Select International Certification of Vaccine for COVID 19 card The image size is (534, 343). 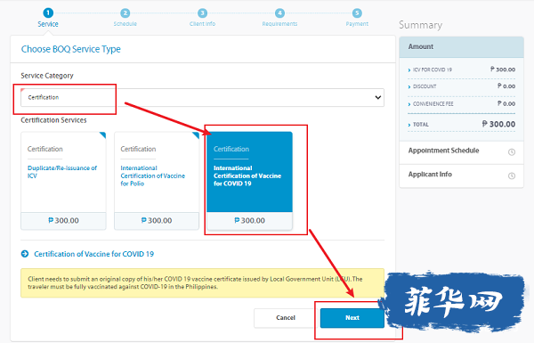[249, 181]
